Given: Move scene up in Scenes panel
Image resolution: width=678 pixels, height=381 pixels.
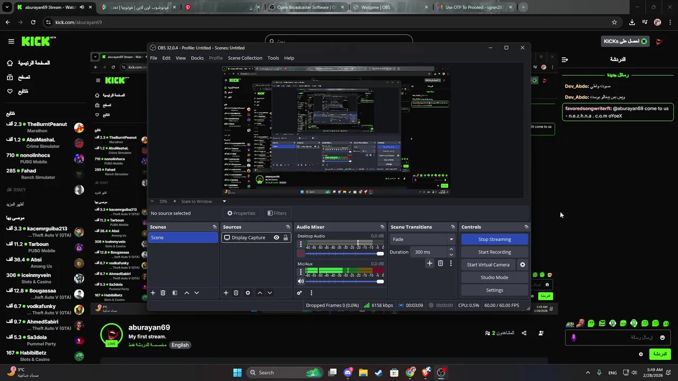Looking at the screenshot, I should point(186,293).
